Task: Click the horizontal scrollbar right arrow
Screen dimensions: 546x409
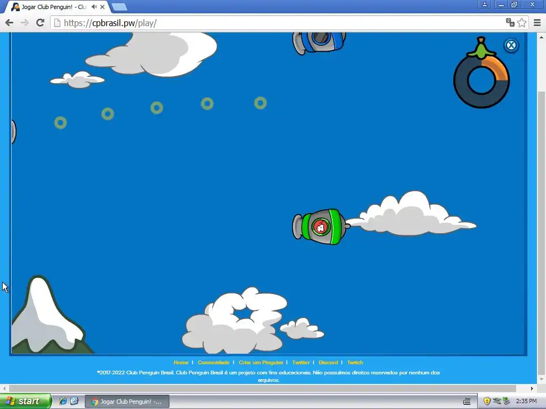Action: (532, 388)
